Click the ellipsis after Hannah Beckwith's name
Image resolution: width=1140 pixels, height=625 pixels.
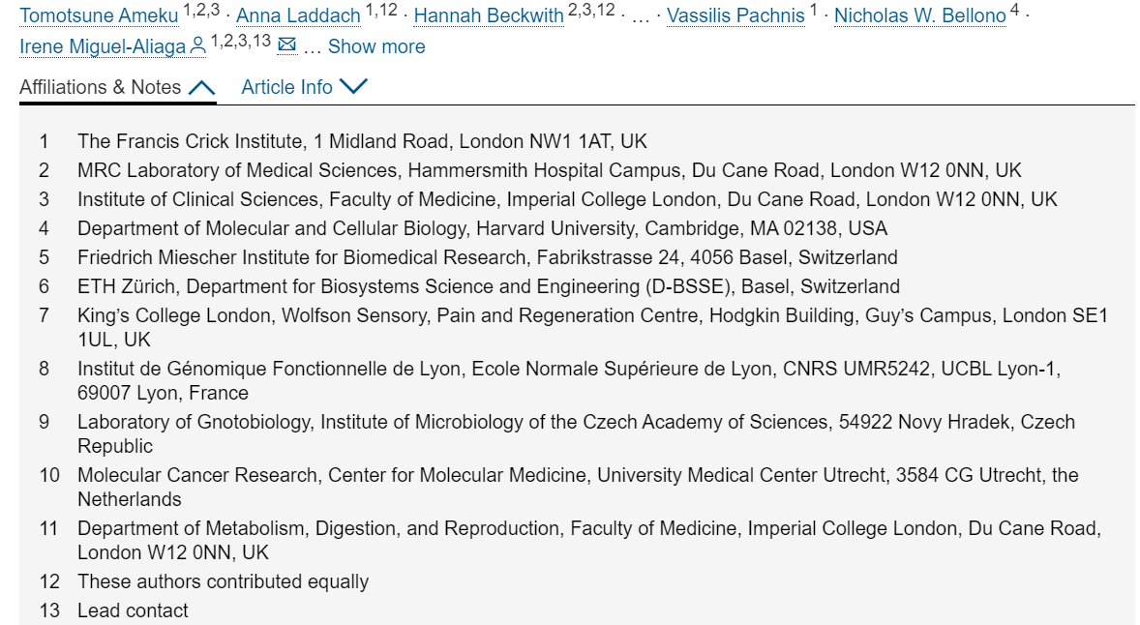pos(641,17)
